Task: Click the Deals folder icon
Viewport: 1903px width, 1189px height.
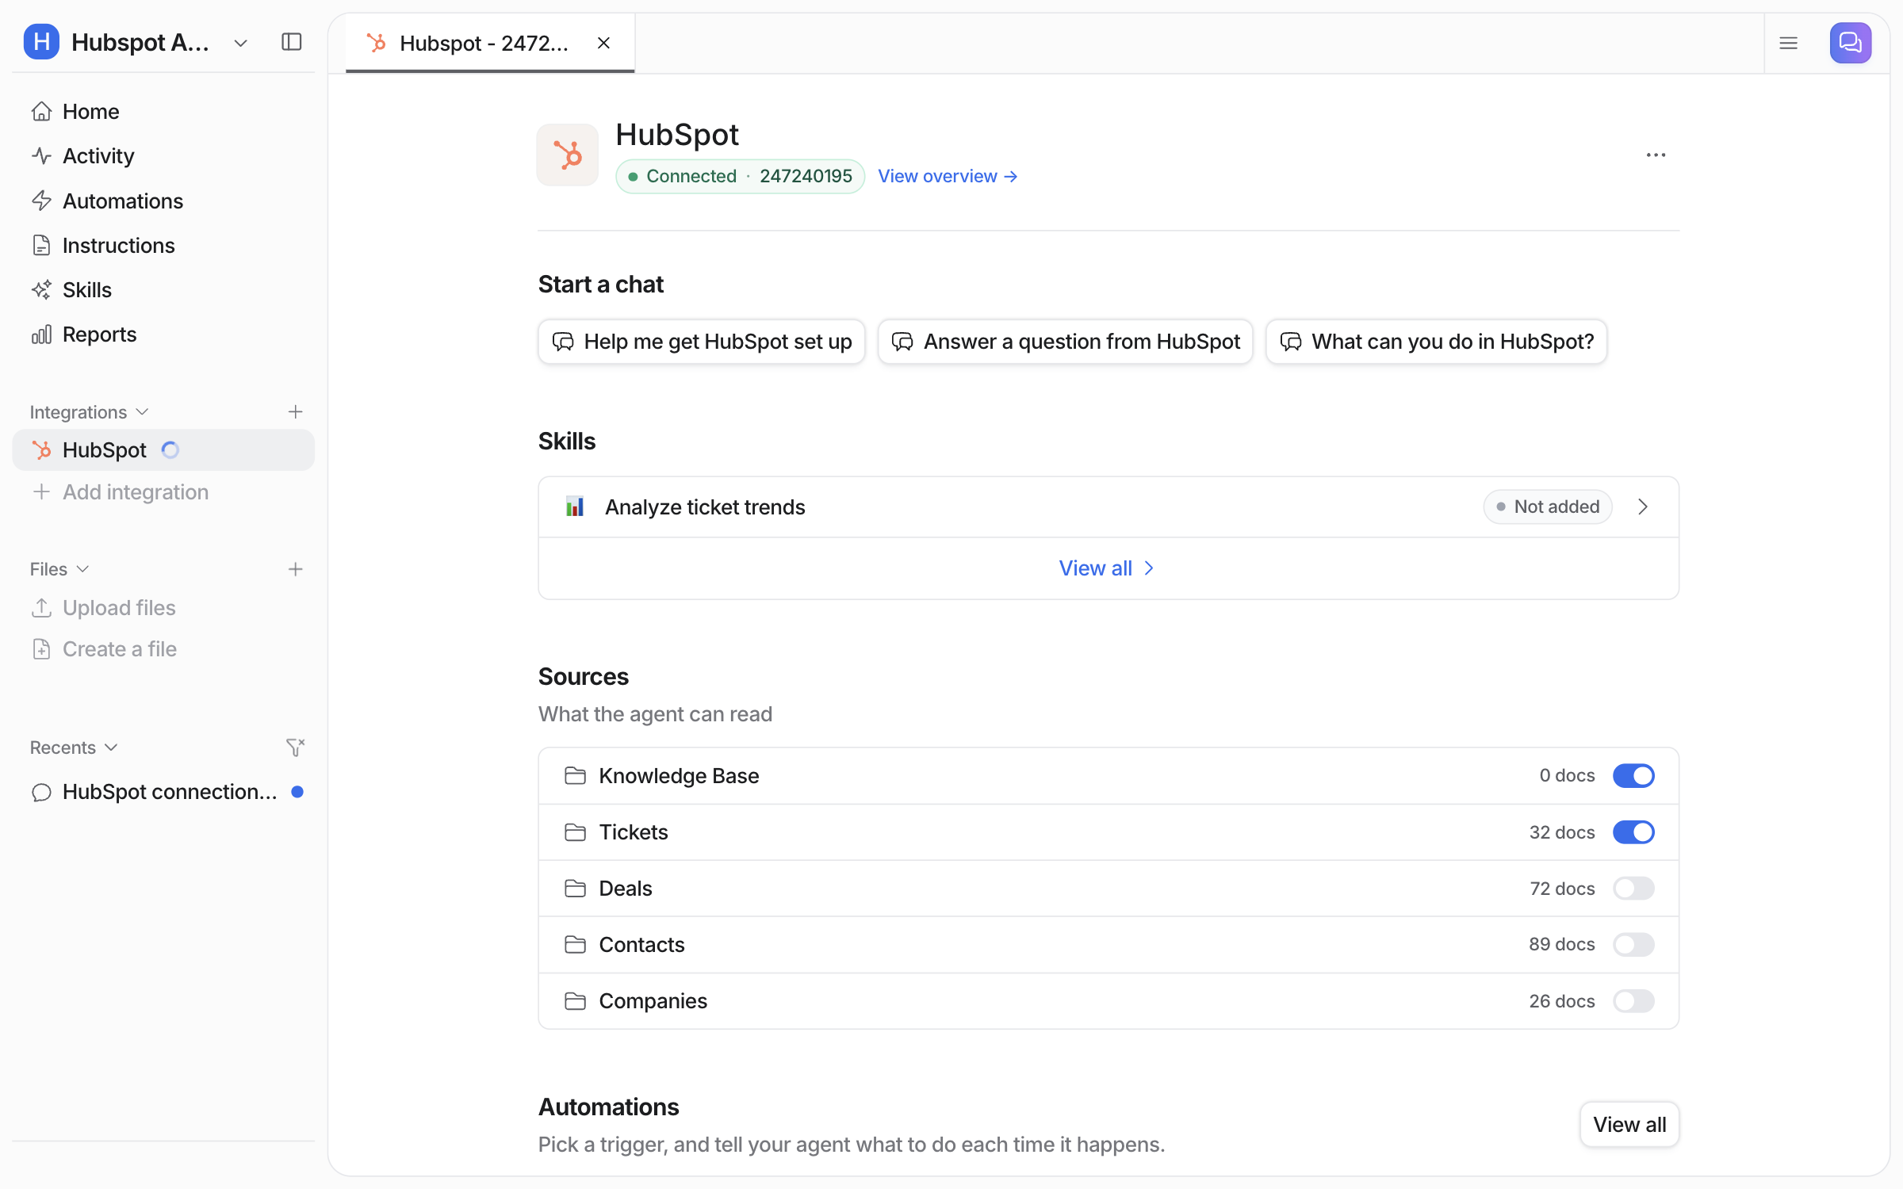Action: click(x=575, y=888)
